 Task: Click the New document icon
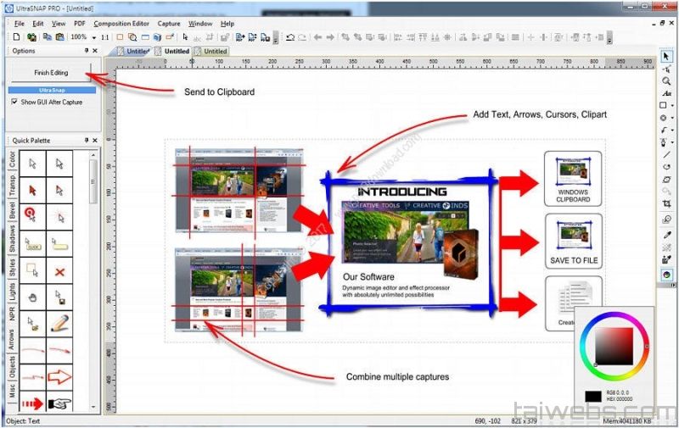pyautogui.click(x=18, y=37)
